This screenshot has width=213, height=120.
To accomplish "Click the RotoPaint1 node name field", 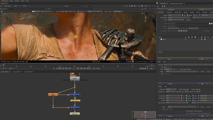I will (x=183, y=10).
